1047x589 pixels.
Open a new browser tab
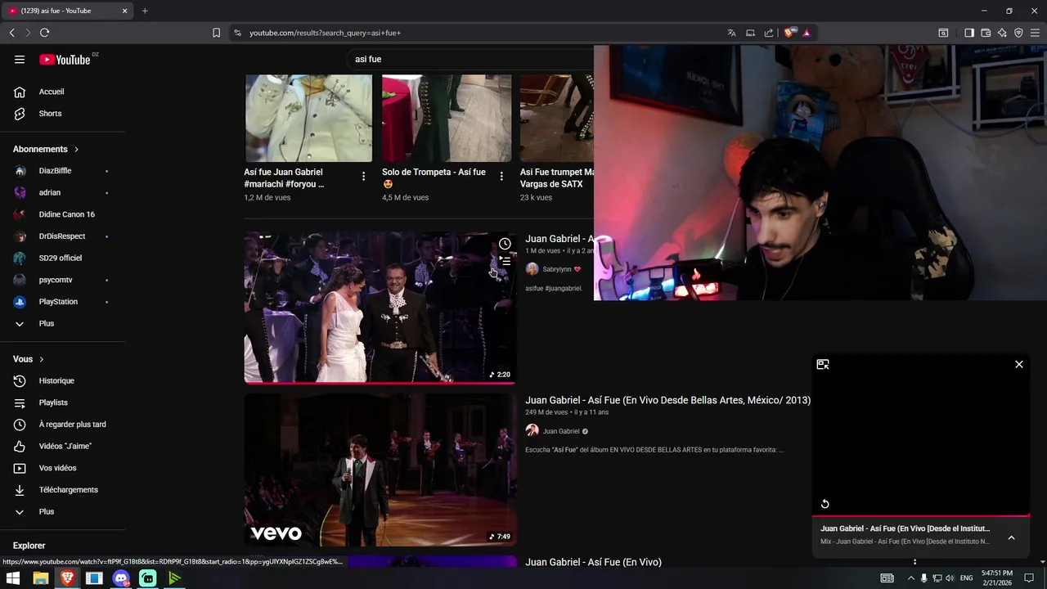145,11
